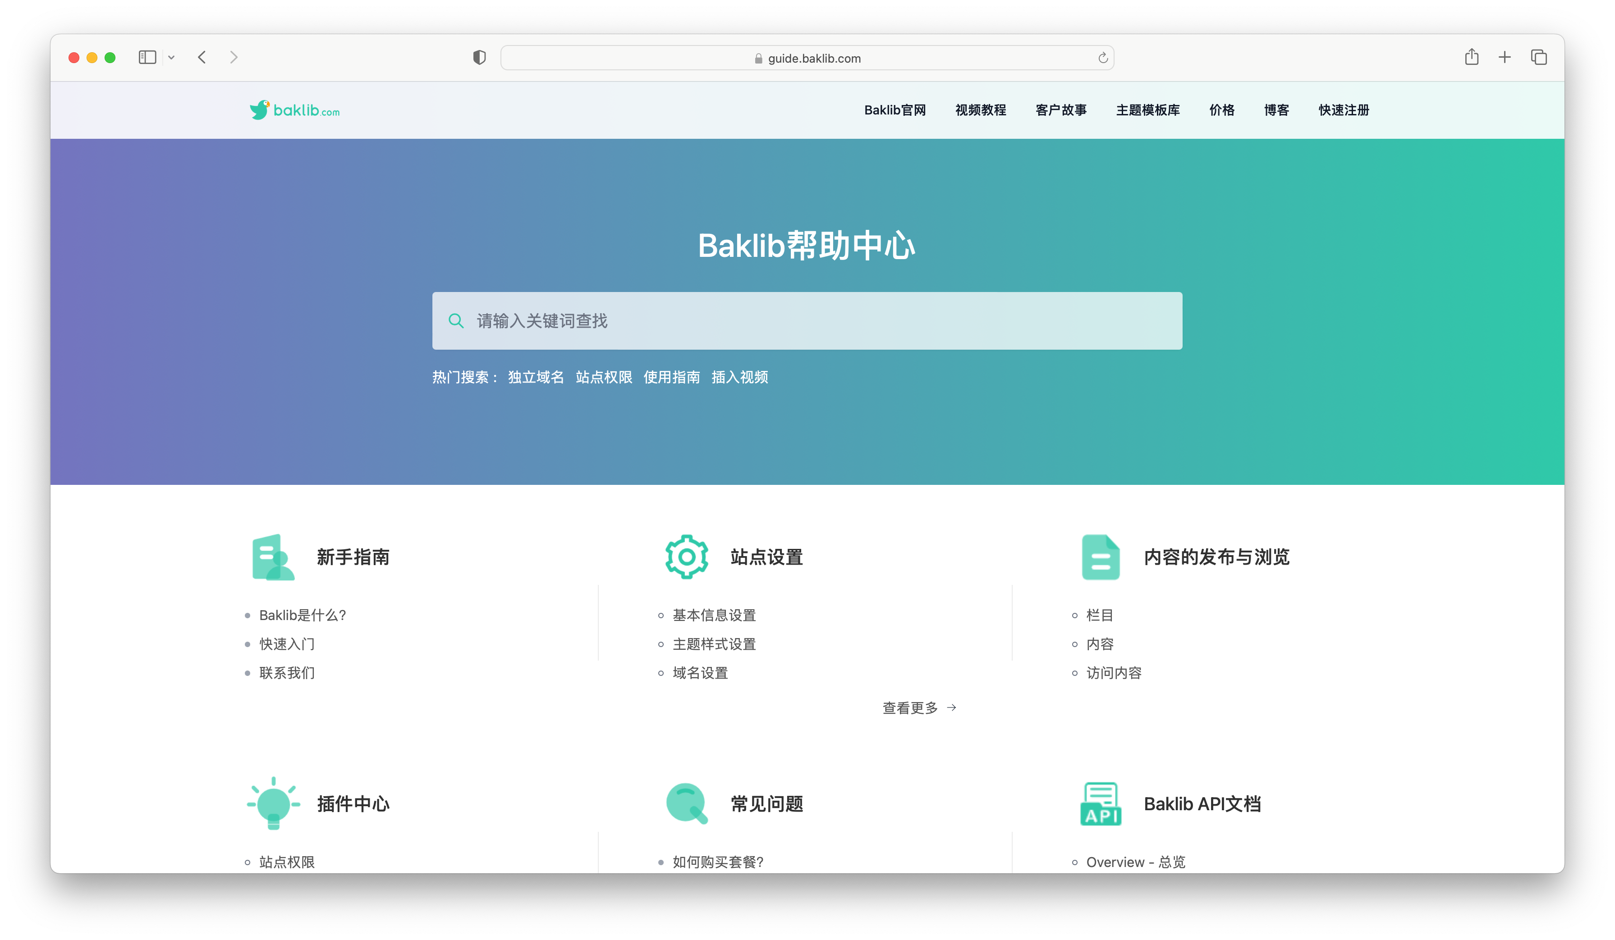The height and width of the screenshot is (940, 1615).
Task: Open article Overview - 总览
Action: tap(1136, 862)
